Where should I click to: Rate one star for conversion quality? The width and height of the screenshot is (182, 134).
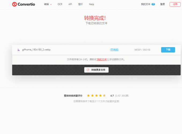point(88,95)
